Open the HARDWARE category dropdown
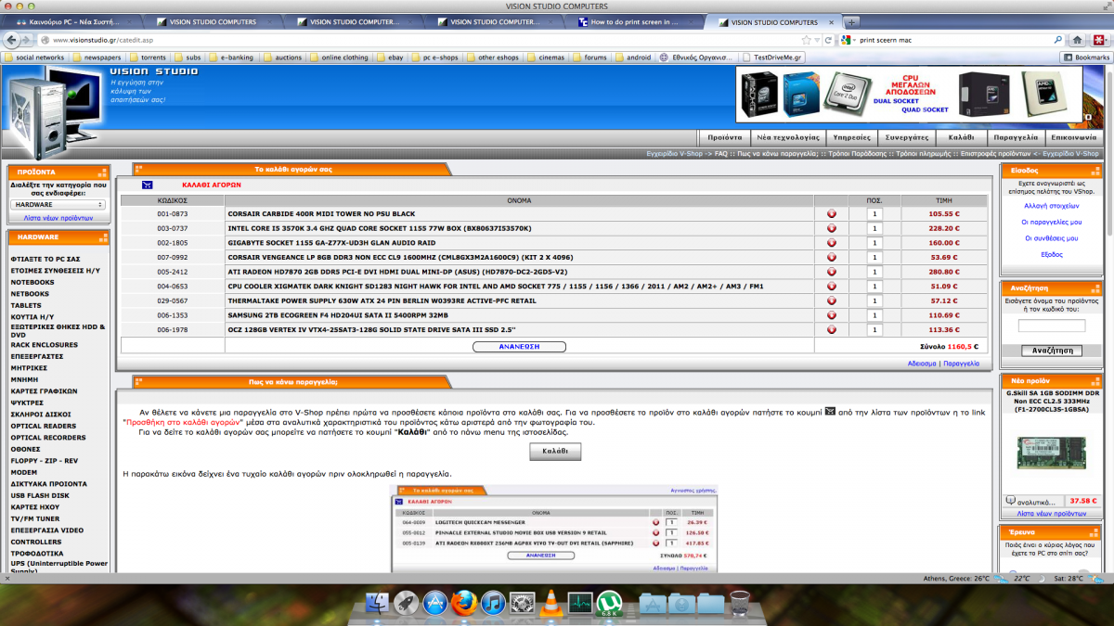The height and width of the screenshot is (626, 1114). point(58,204)
